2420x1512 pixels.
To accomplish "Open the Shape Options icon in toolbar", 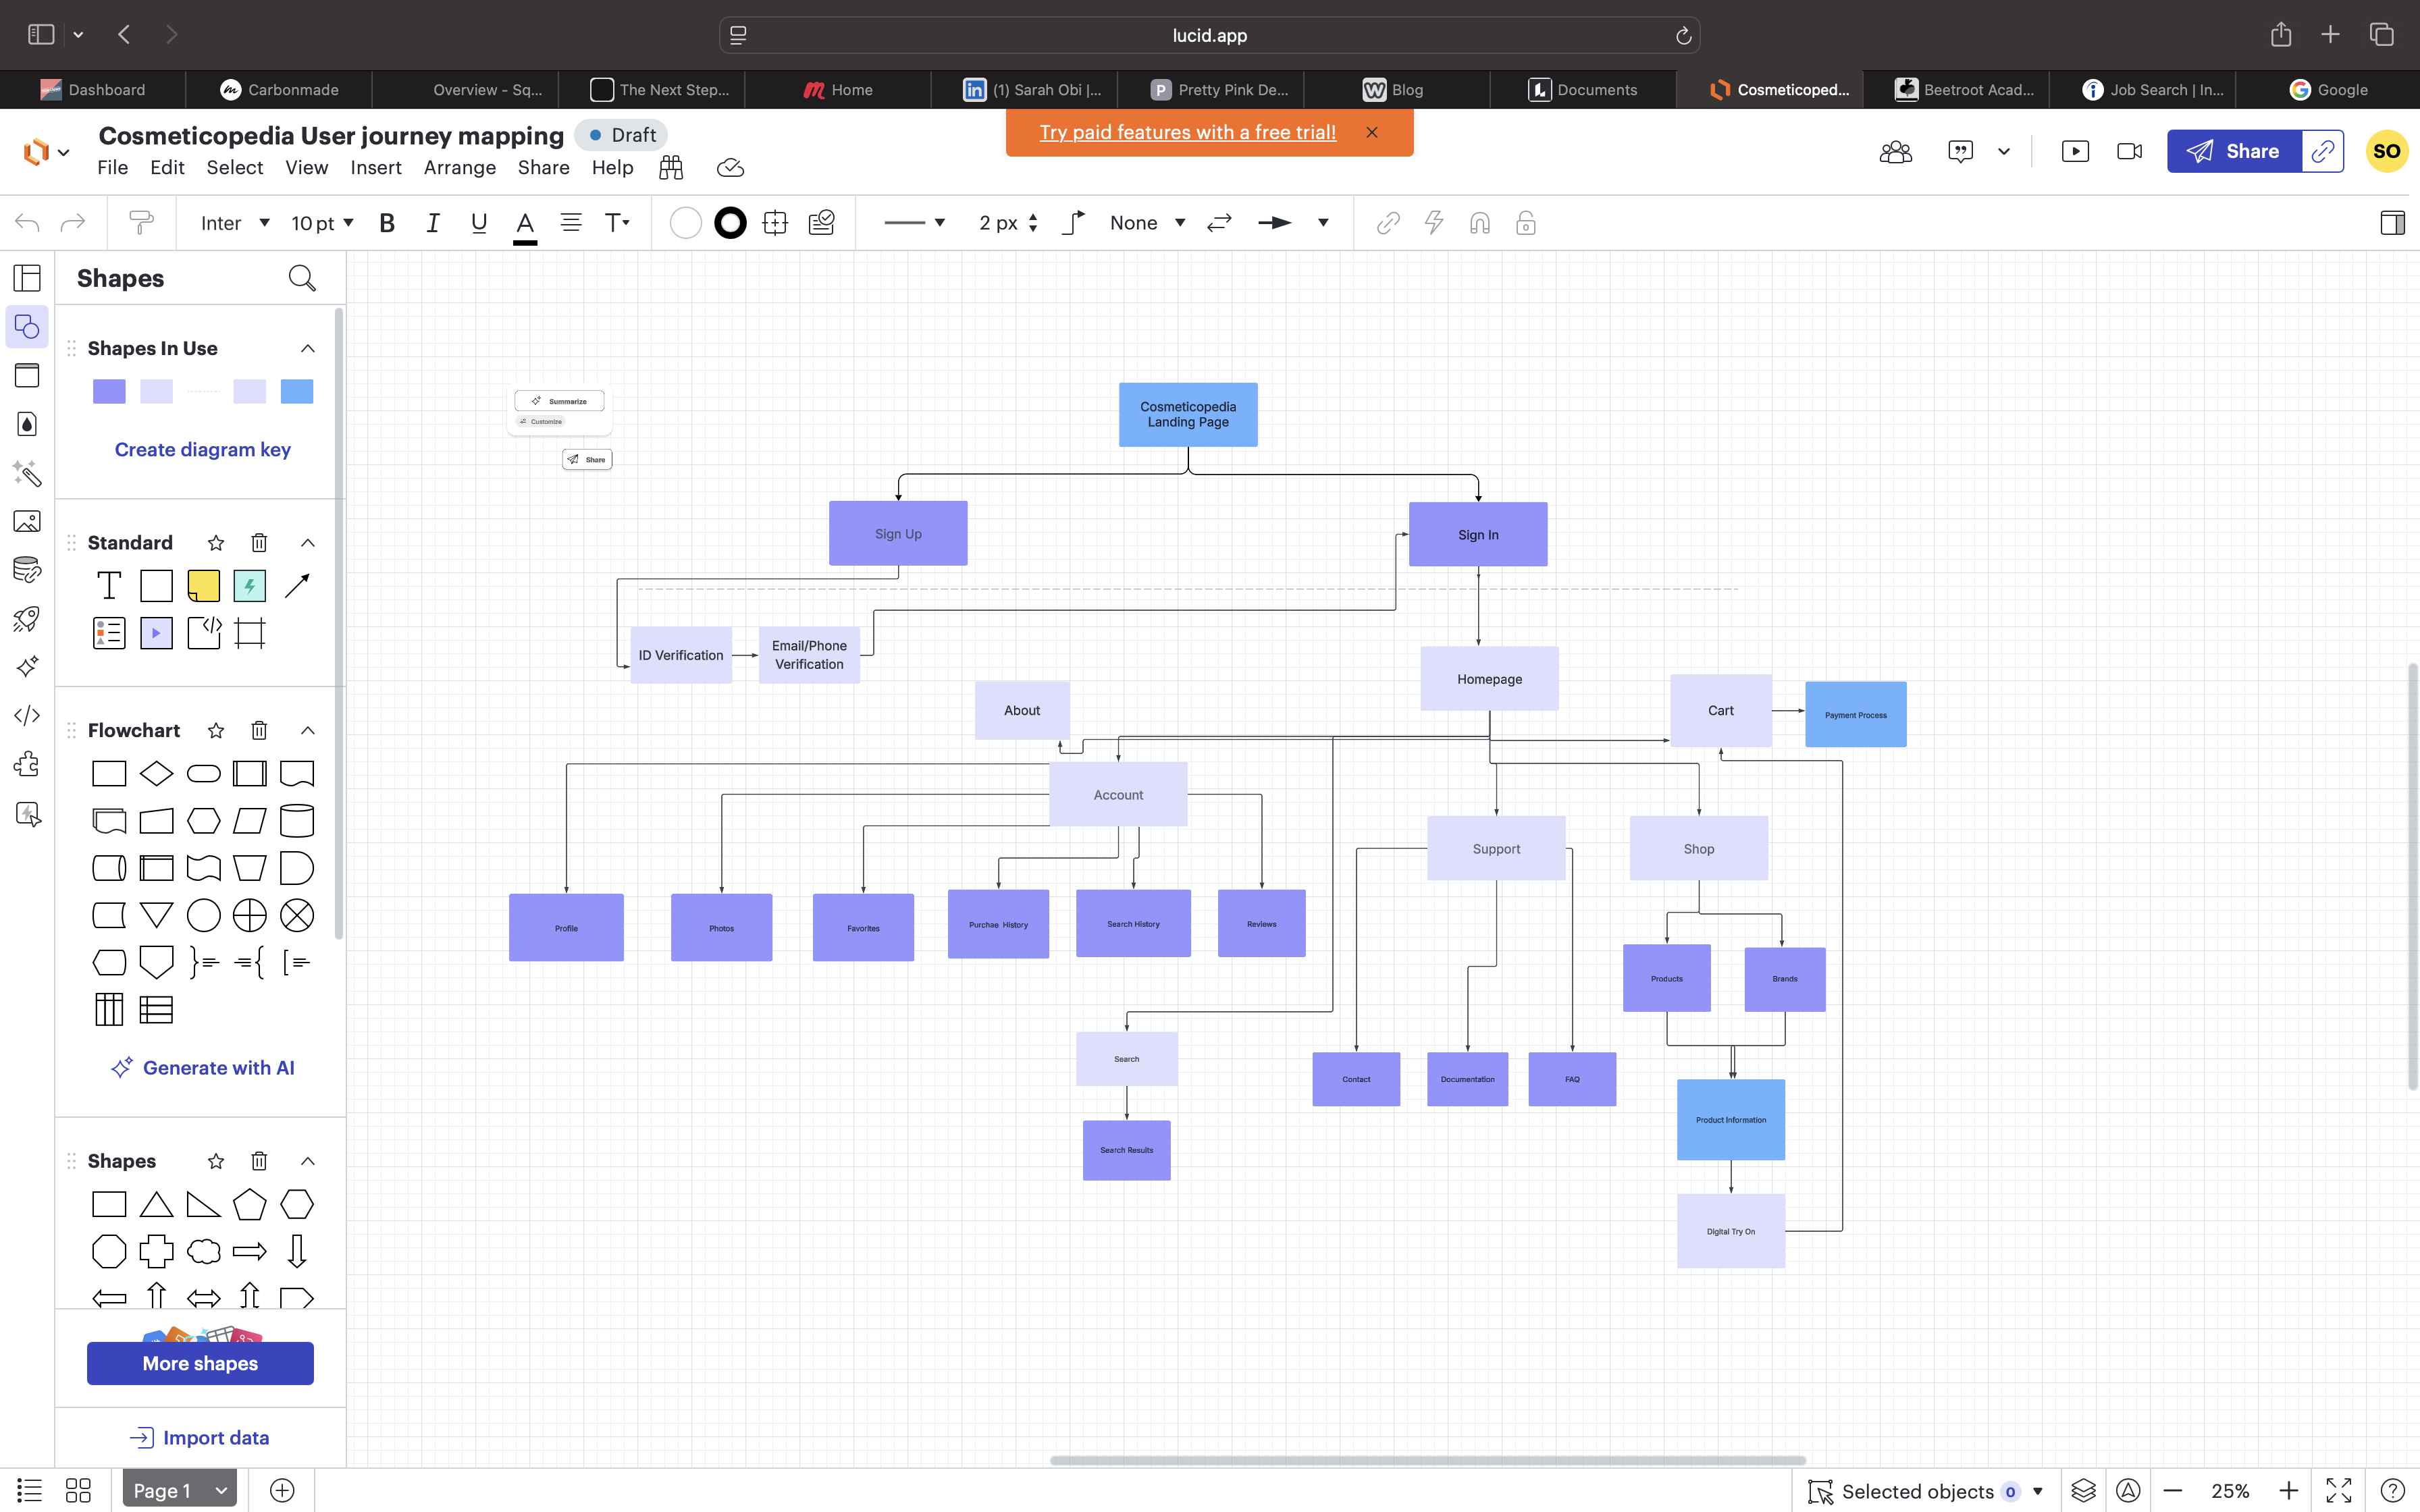I will click(775, 222).
